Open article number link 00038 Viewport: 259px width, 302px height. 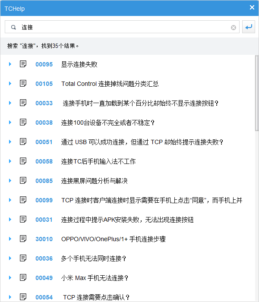44,123
